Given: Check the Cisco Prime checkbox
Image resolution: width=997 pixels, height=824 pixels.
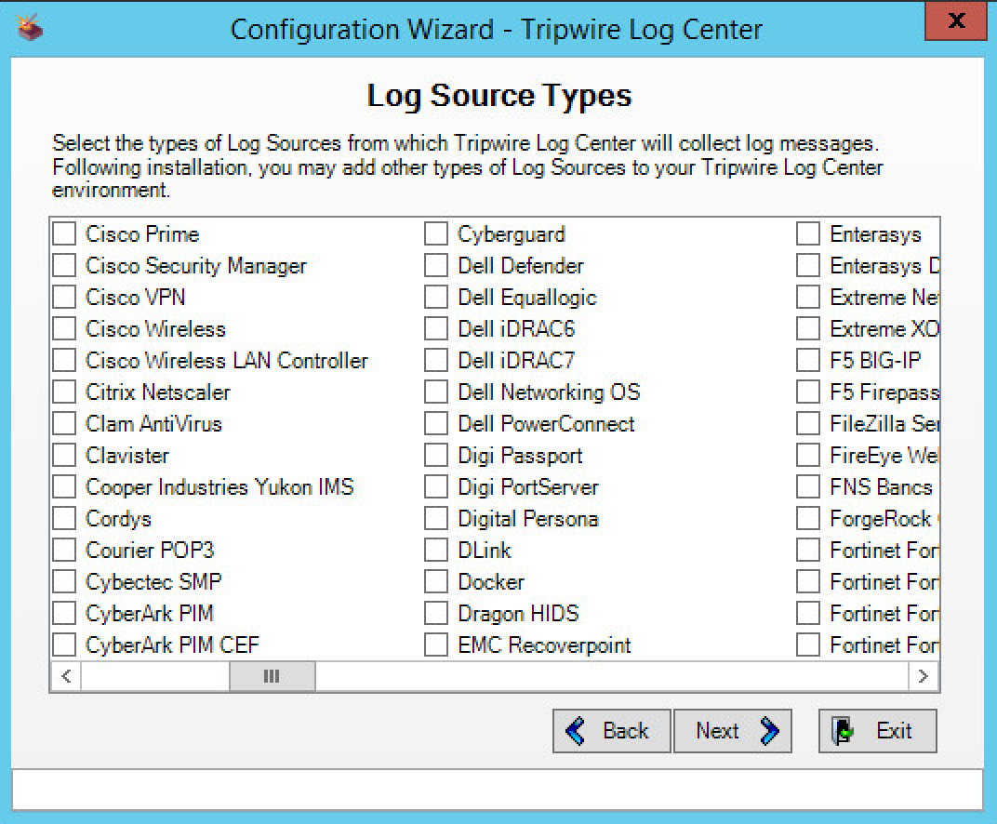Looking at the screenshot, I should [64, 234].
